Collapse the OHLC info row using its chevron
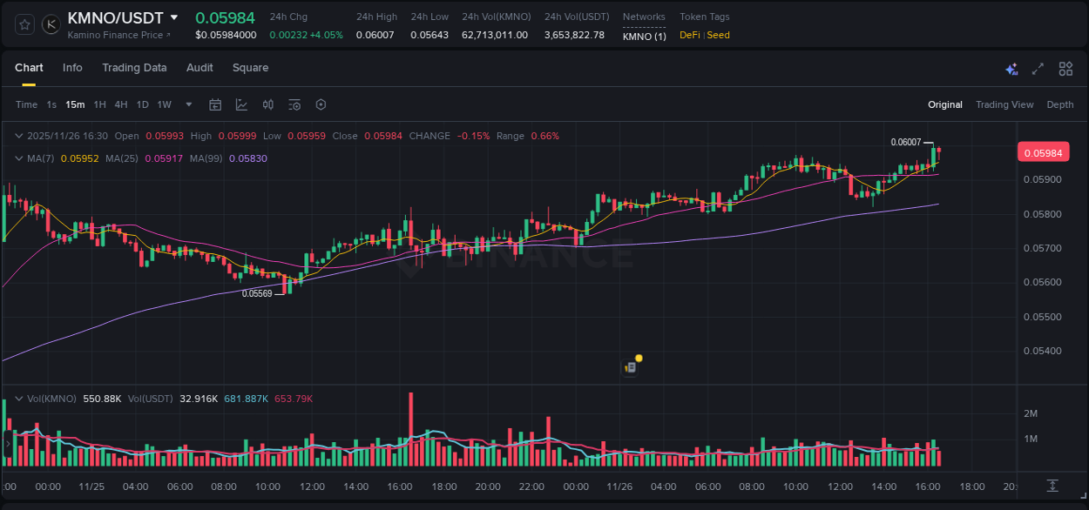Screen dimensions: 1089x510 click(x=19, y=136)
